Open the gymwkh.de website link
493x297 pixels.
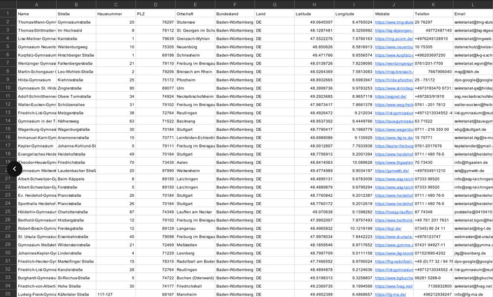click(392, 171)
